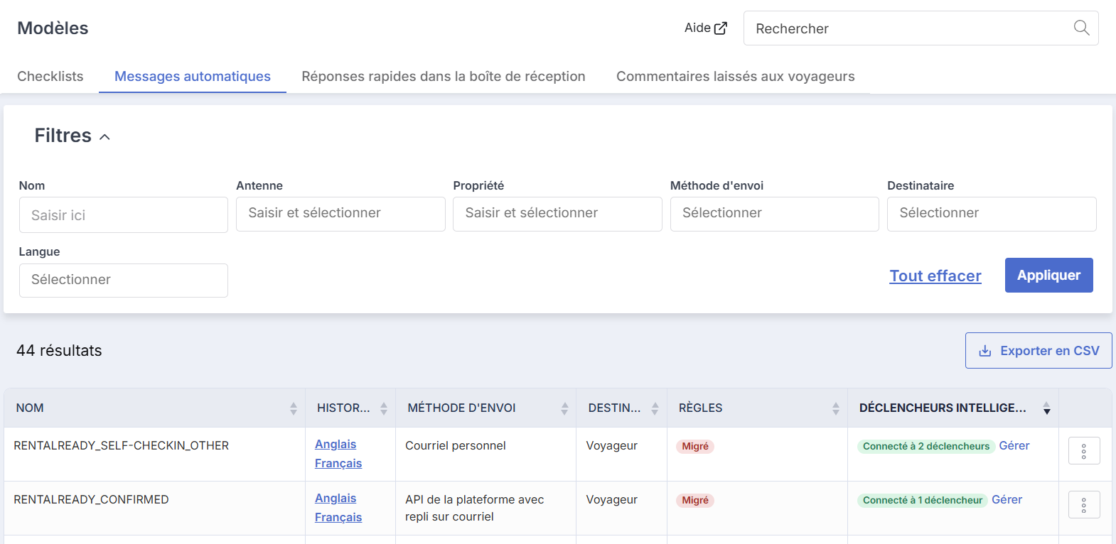
Task: Click the Nom filter input
Action: coord(124,214)
